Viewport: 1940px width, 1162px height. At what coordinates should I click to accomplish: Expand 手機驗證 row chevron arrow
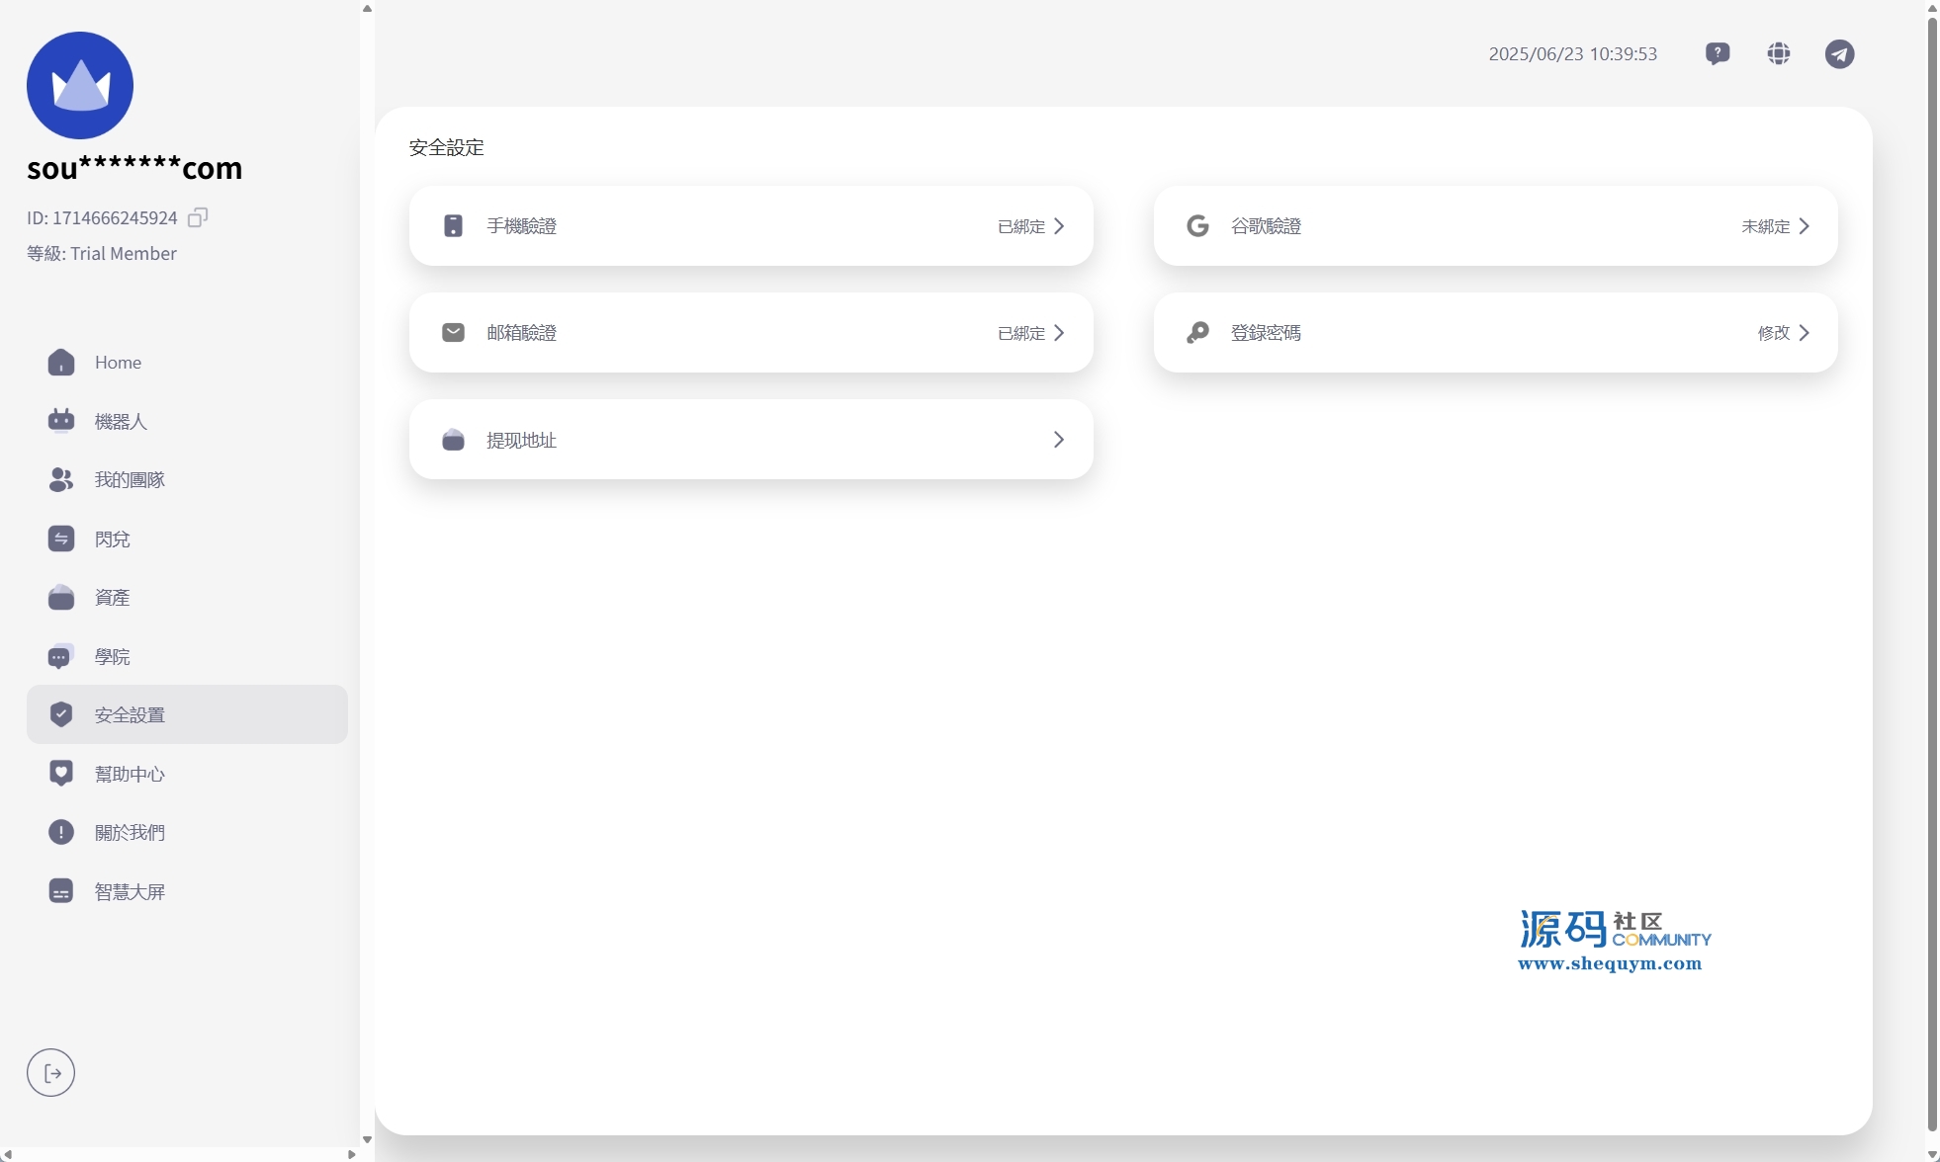pos(1059,226)
